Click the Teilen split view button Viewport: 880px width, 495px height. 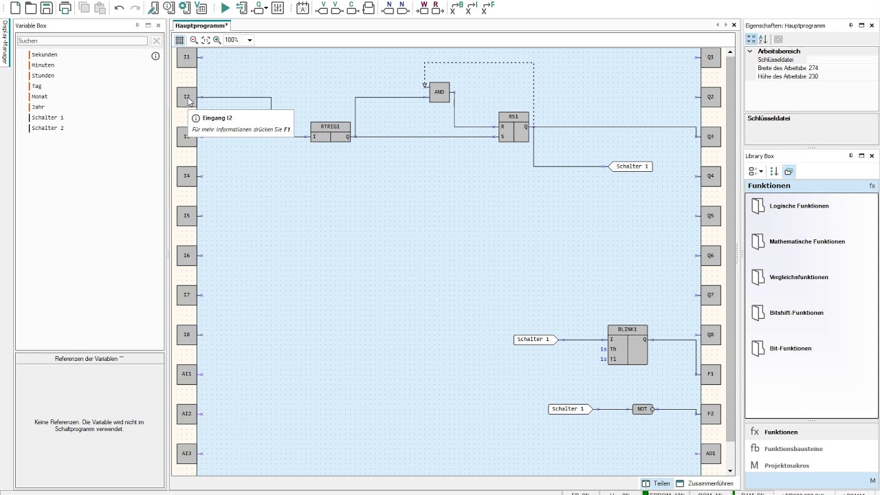[656, 483]
